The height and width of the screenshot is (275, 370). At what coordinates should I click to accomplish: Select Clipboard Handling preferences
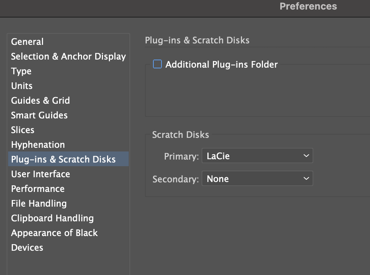pyautogui.click(x=52, y=218)
